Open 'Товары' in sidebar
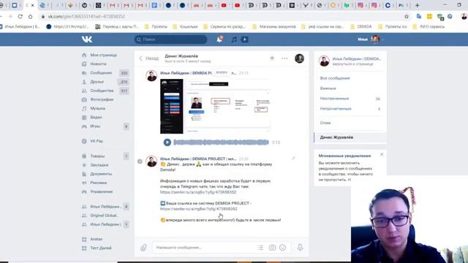This screenshot has width=468, height=263. 97,156
